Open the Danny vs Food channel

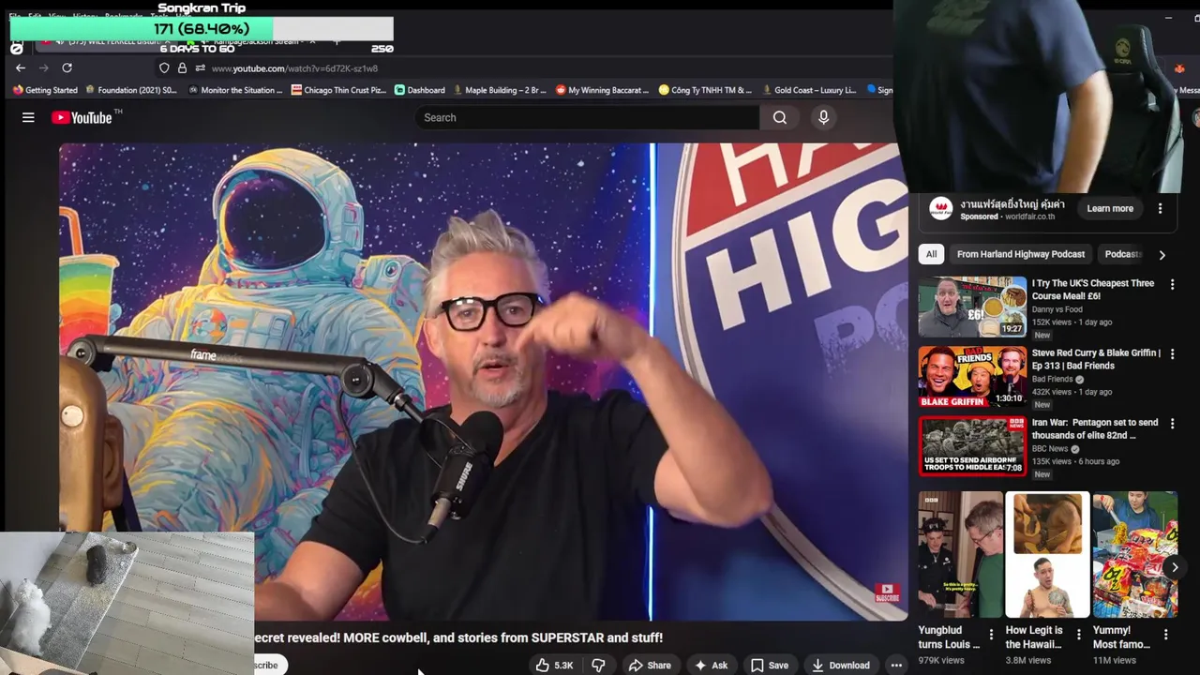(x=1057, y=309)
